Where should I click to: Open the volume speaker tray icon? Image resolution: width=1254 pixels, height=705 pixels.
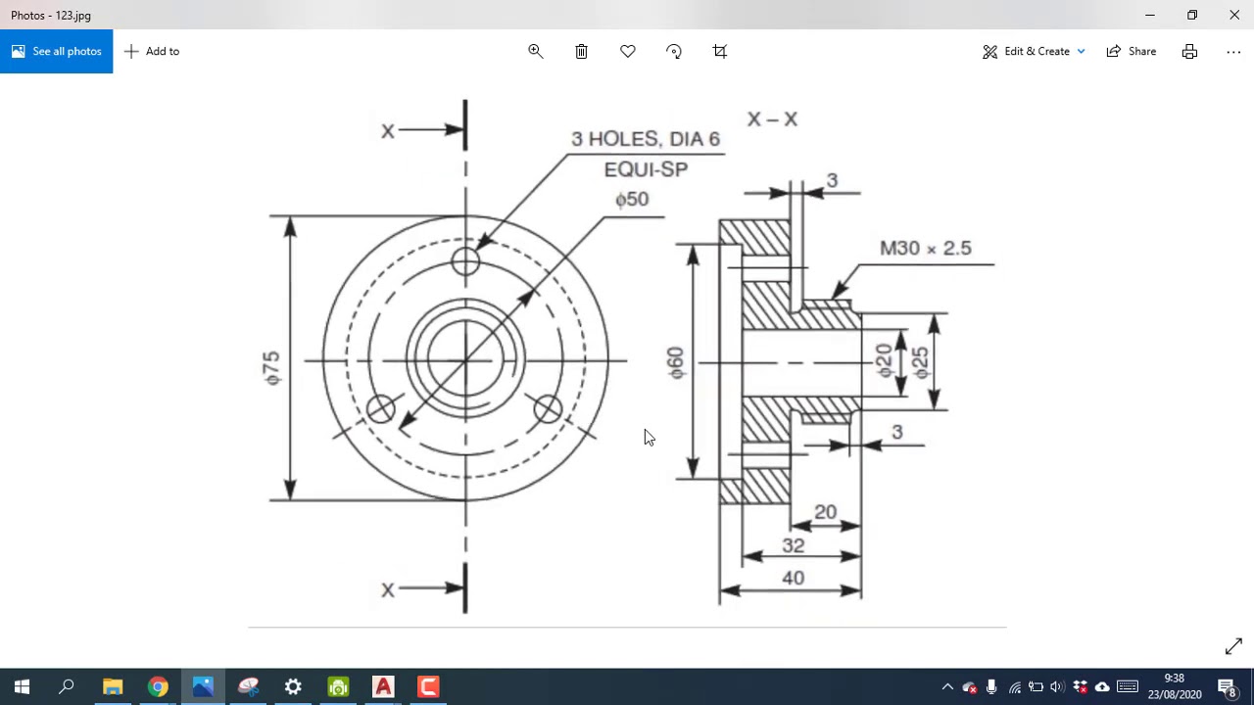pyautogui.click(x=1057, y=686)
